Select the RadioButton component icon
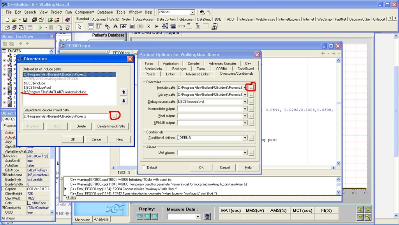Screen dimensions: 399x225 157,26
